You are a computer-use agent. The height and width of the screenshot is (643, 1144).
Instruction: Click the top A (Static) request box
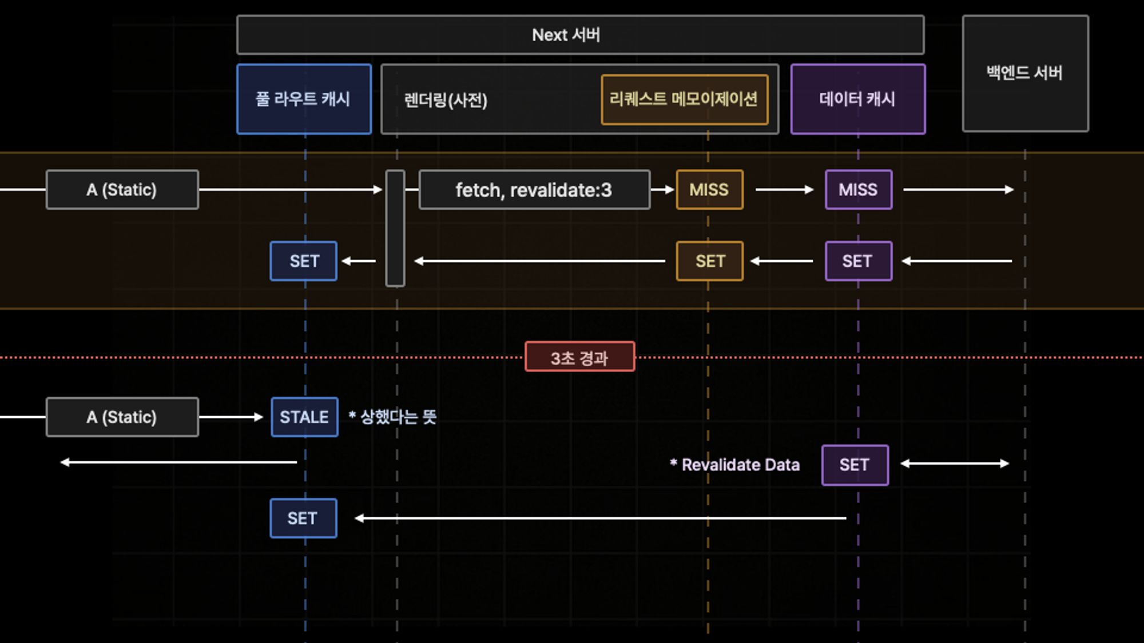[122, 190]
